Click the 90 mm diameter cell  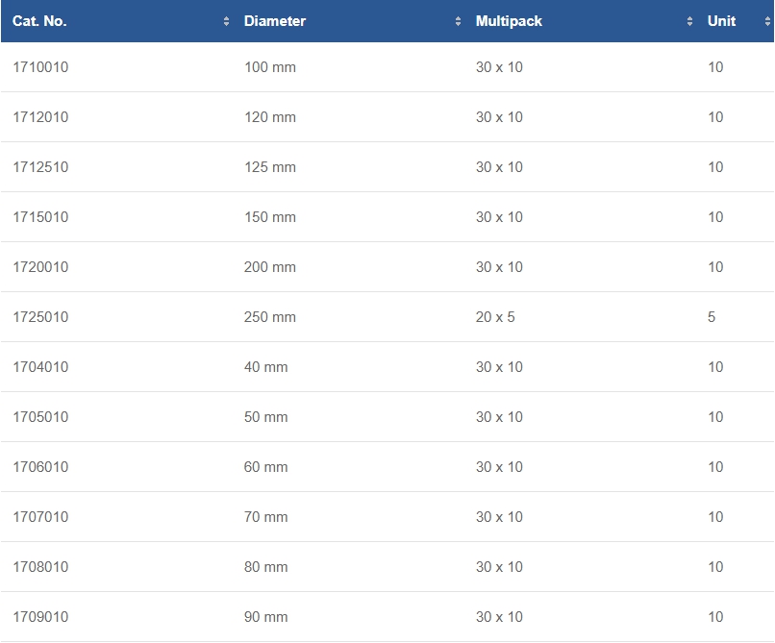266,616
